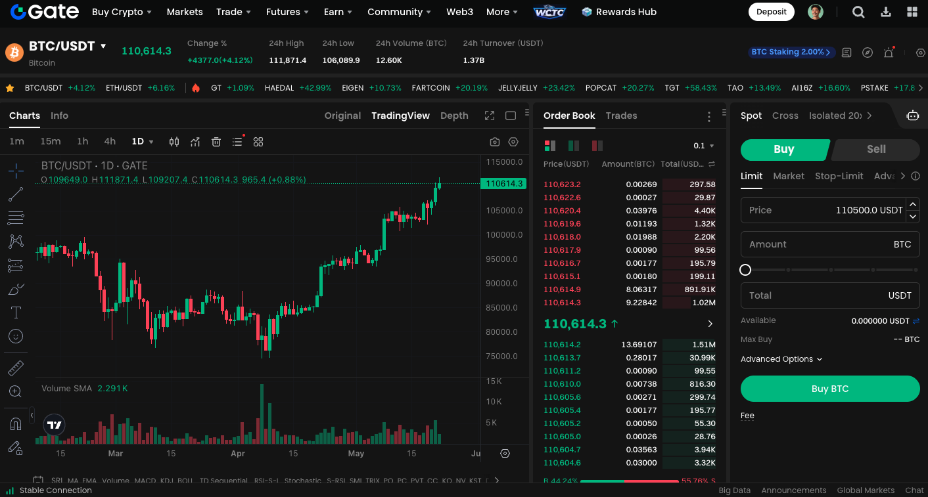Select the Cross margin tab

tap(785, 116)
